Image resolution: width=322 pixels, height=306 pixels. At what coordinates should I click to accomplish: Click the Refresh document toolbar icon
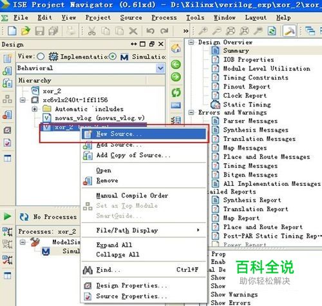tap(272, 31)
